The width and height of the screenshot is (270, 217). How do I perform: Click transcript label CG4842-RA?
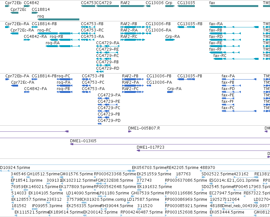pos(35,36)
